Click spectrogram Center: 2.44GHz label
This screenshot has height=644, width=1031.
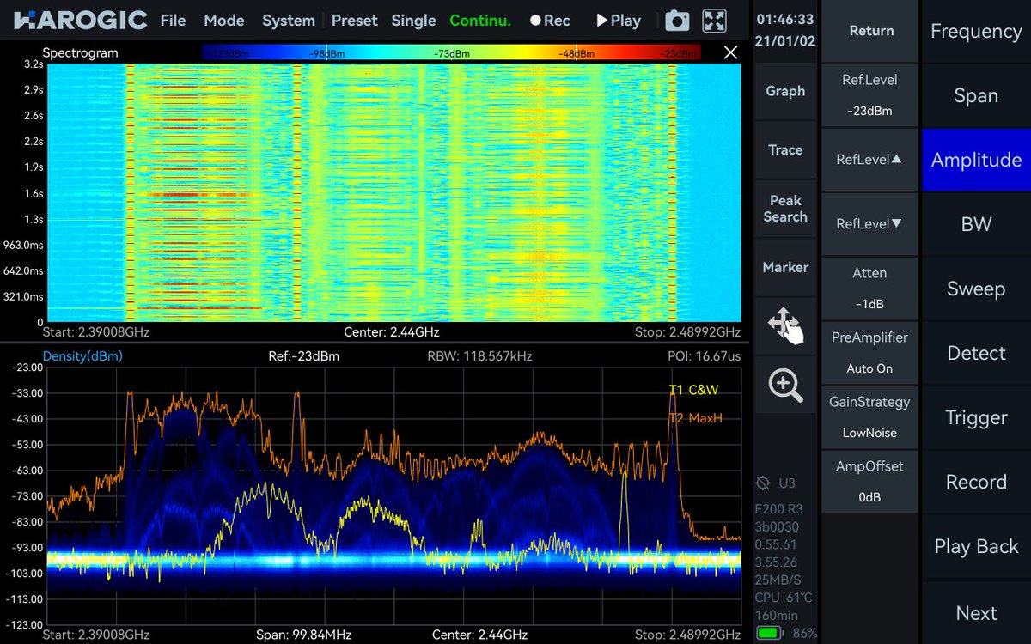[x=392, y=332]
